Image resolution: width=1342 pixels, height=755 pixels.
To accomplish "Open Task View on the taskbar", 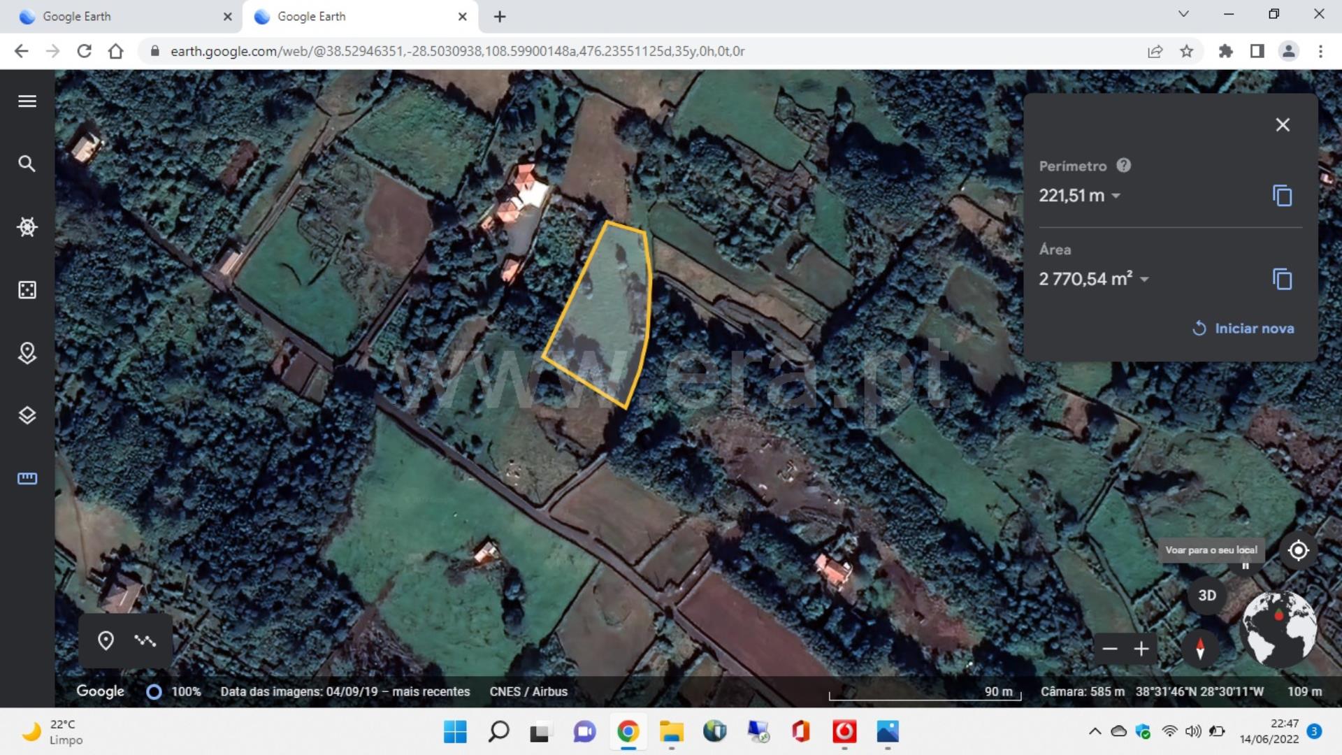I will pyautogui.click(x=540, y=732).
